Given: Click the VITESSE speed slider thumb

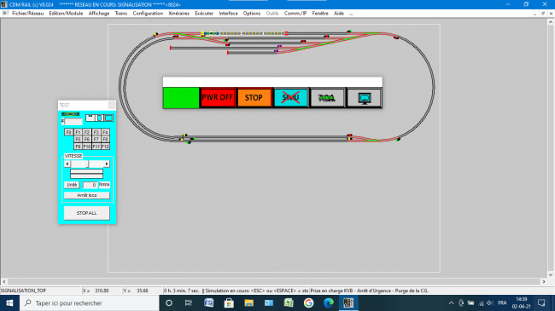Looking at the screenshot, I should [88, 164].
